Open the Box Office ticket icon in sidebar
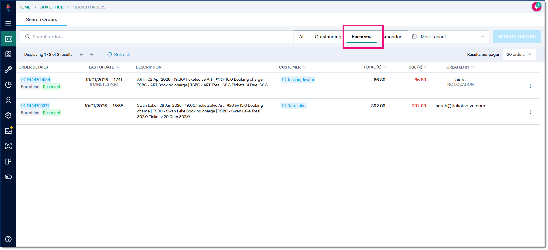Viewport: 548px width, 250px height. click(x=8, y=39)
